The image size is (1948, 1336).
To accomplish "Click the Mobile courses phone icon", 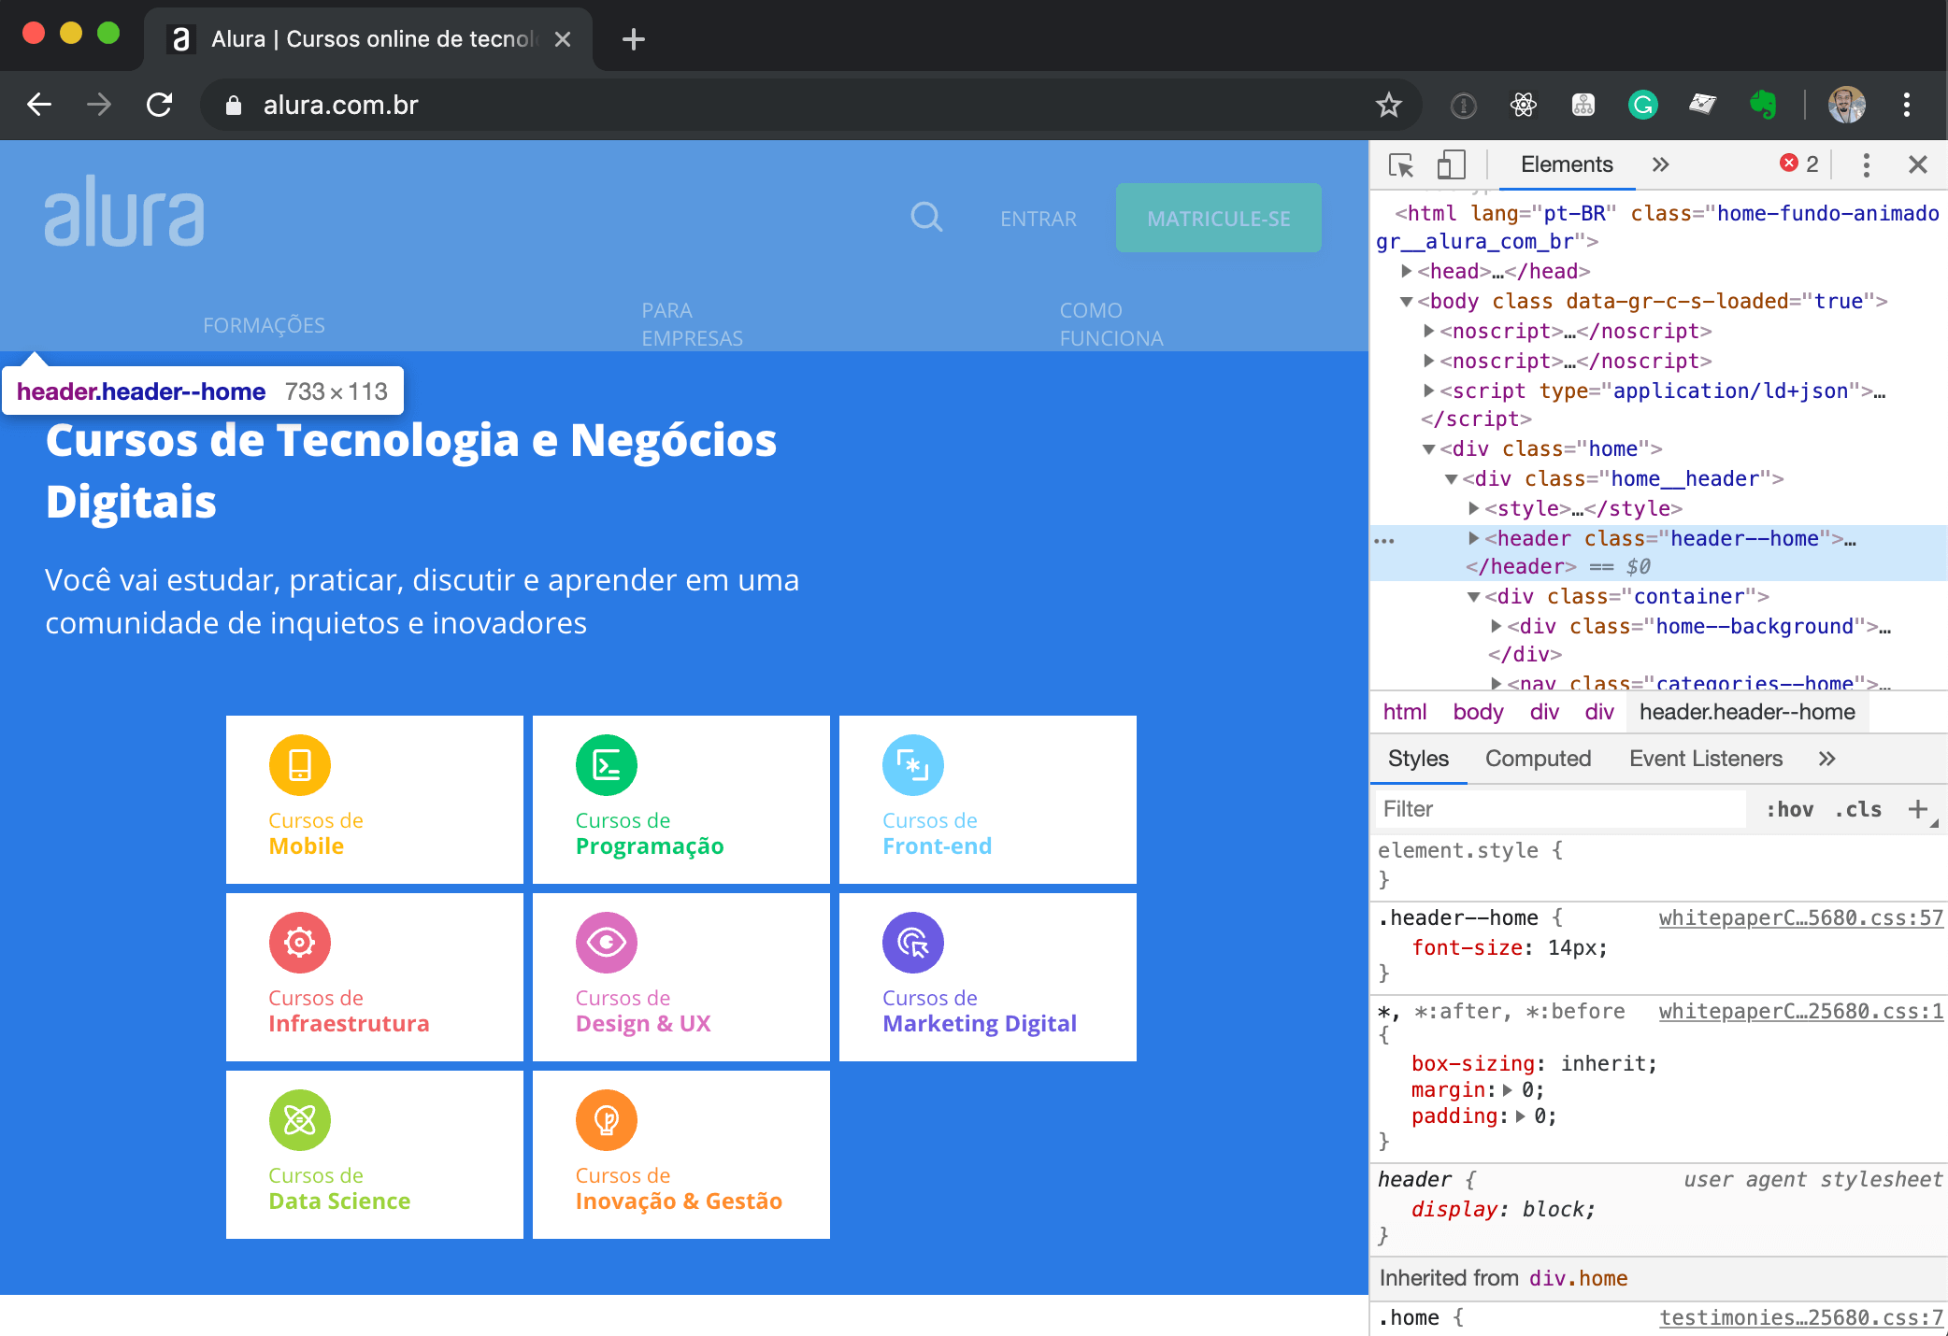I will click(299, 765).
